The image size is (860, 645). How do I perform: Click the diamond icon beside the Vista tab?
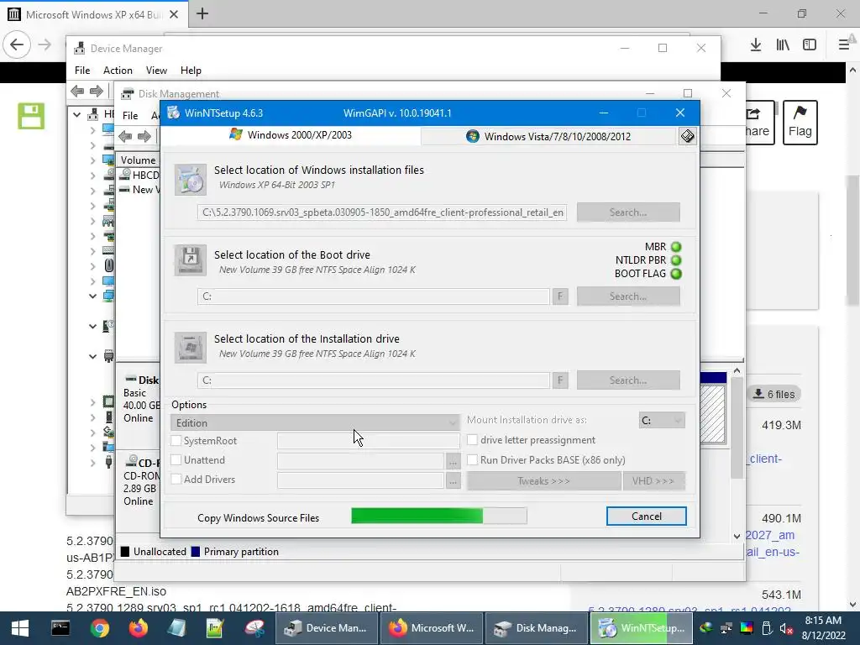pos(687,136)
